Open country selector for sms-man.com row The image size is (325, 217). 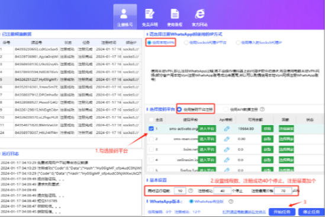pyautogui.click(x=287, y=139)
